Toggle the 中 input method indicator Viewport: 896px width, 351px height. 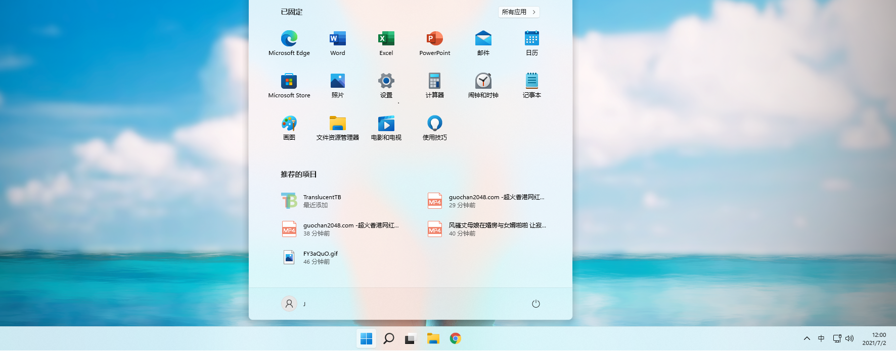click(x=821, y=338)
